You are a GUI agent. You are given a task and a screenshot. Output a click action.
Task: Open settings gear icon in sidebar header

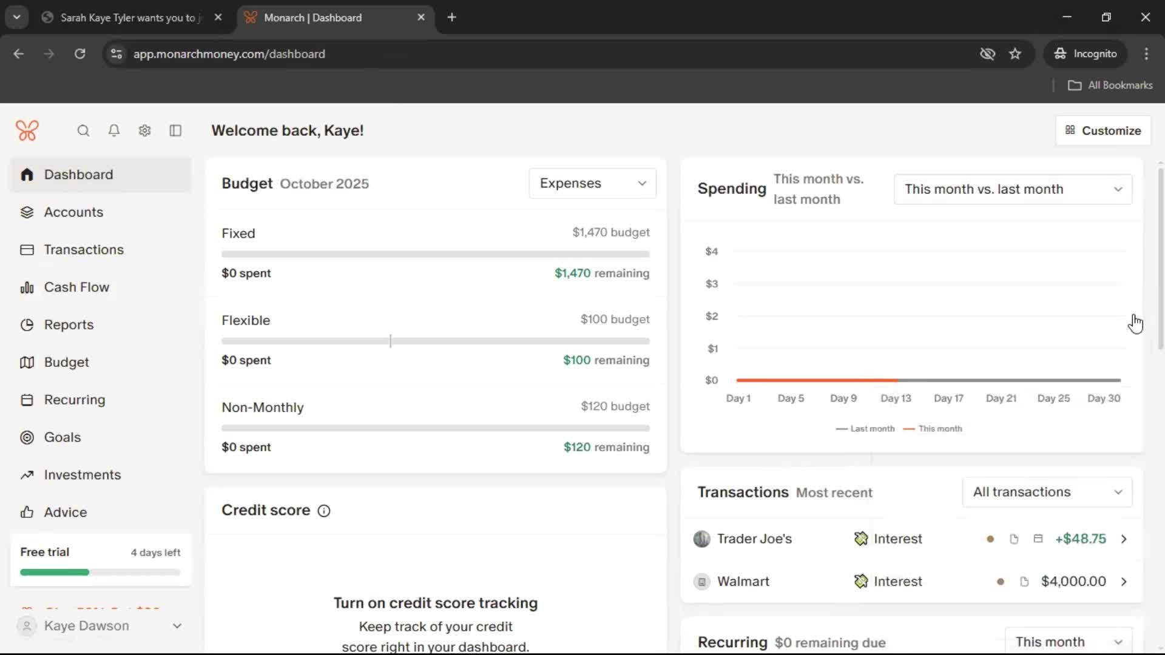[144, 130]
